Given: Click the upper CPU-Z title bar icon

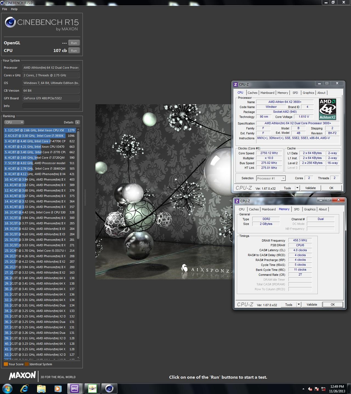Looking at the screenshot, I should click(x=236, y=84).
